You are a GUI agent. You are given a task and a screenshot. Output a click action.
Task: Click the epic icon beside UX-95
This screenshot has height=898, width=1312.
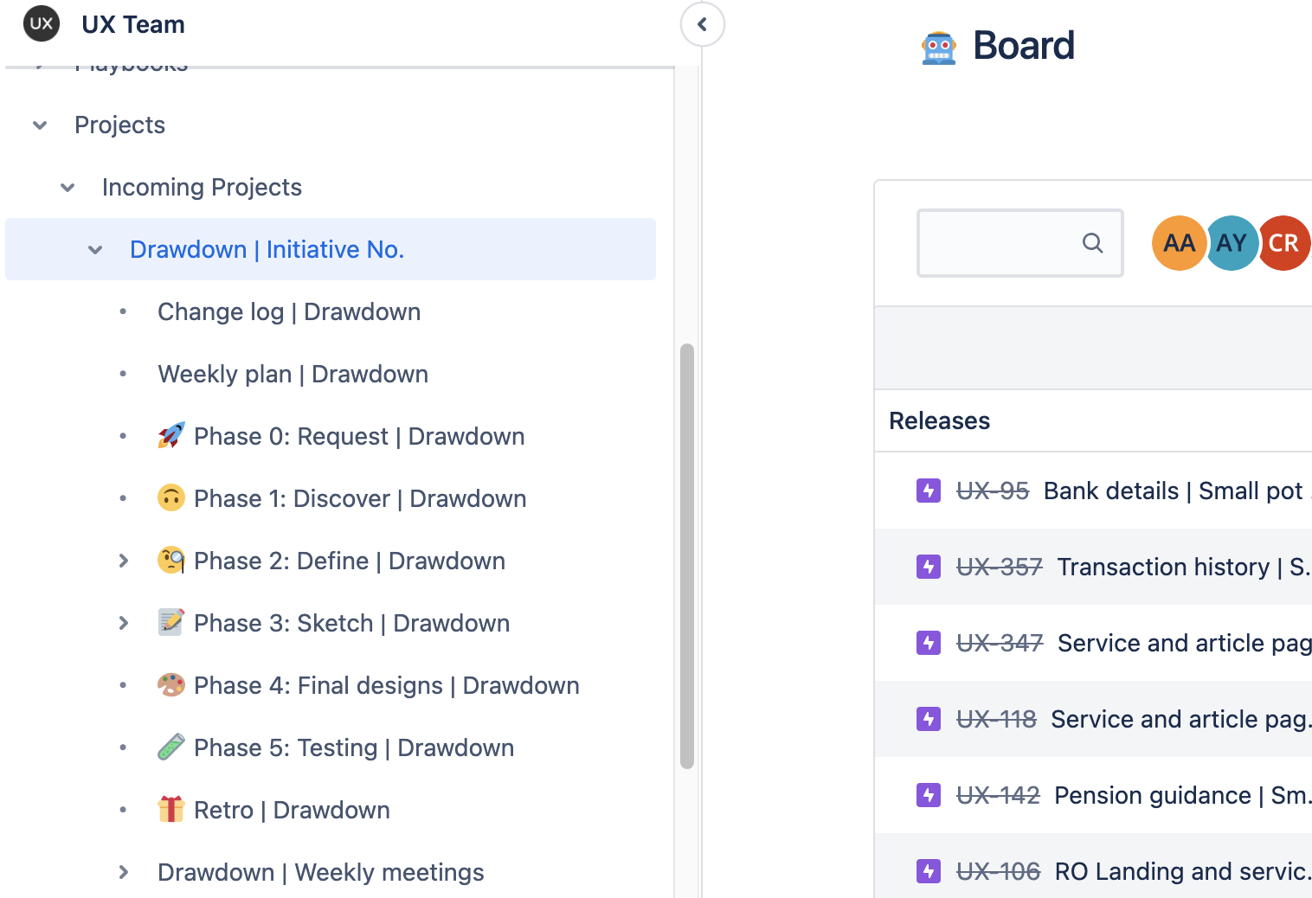click(x=928, y=491)
